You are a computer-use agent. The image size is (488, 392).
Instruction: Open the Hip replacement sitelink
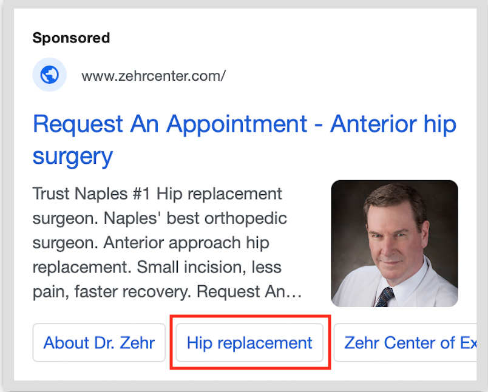click(x=249, y=343)
